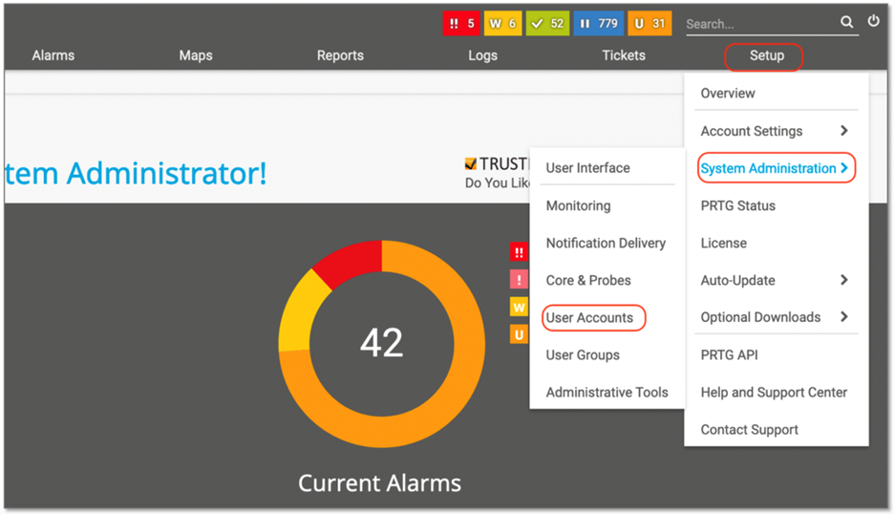Select User Accounts from the submenu
894x514 pixels.
click(x=589, y=317)
